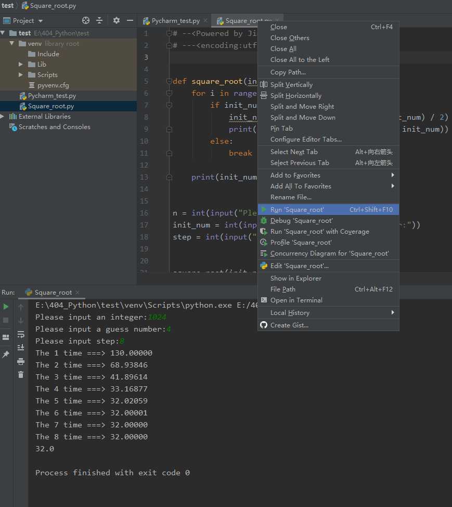Click the Split Vertically icon in menu

point(264,84)
